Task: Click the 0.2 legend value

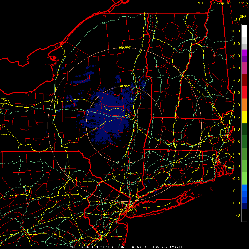Action: pos(237,178)
